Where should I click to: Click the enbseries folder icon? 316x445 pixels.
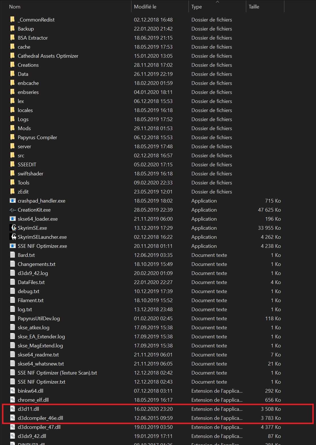pos(12,92)
